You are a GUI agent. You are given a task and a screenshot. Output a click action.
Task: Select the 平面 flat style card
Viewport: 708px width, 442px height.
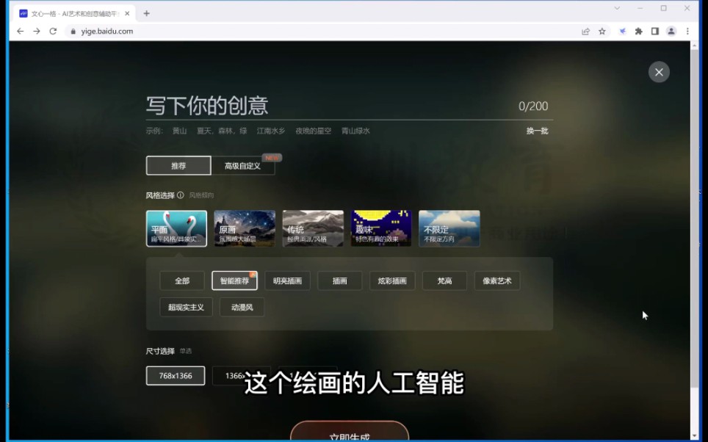coord(176,228)
